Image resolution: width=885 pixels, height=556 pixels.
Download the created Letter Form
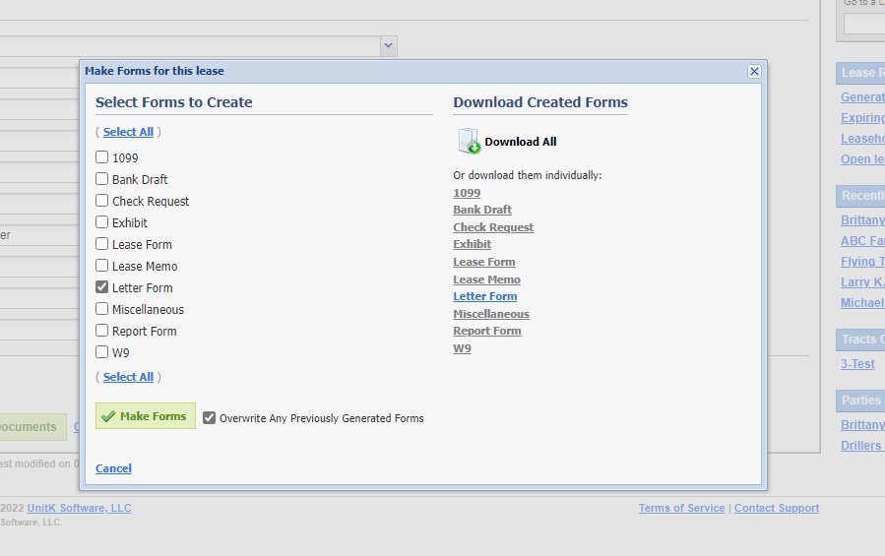(x=485, y=296)
